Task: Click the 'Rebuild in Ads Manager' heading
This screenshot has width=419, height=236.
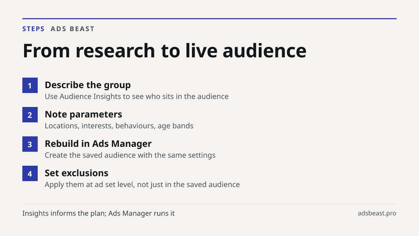Action: (x=98, y=144)
